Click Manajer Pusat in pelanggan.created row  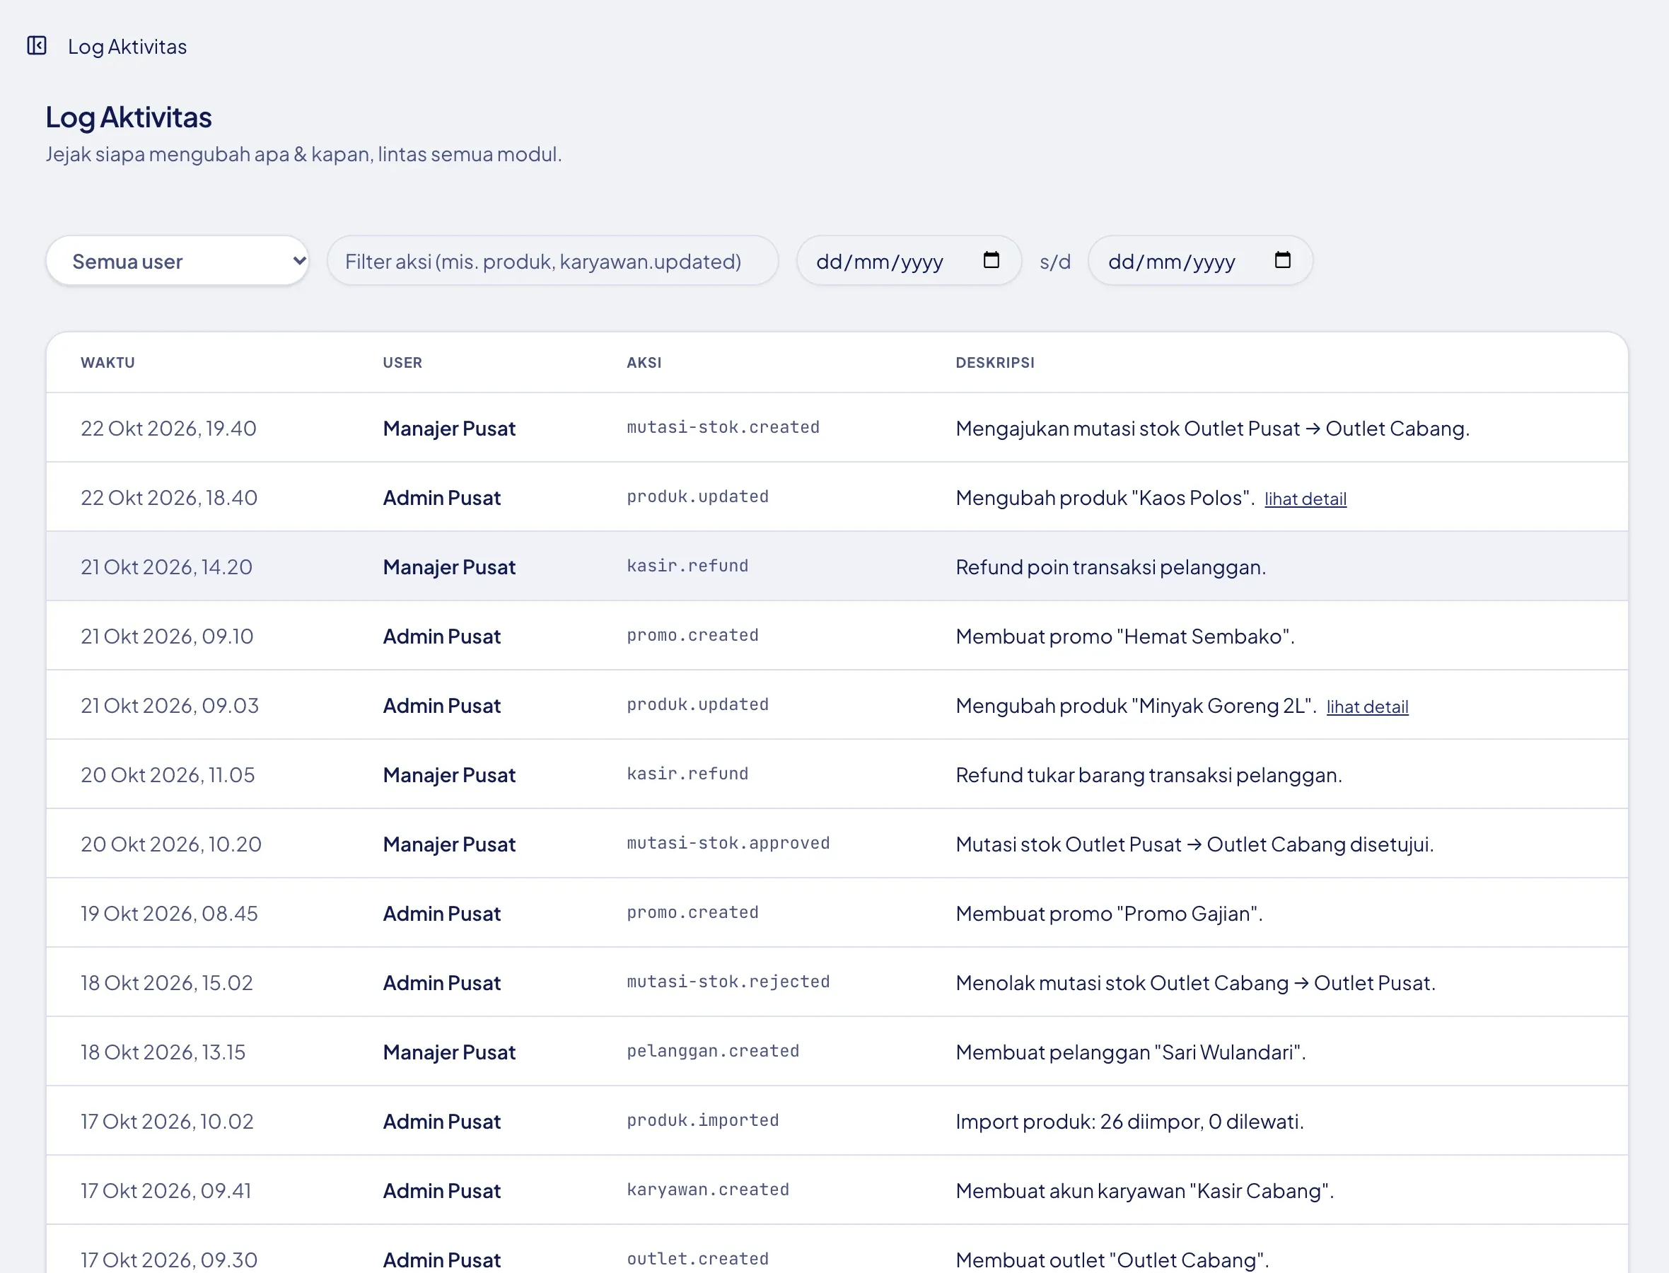click(x=449, y=1052)
